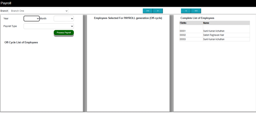Click the move all left (<<) button

pos(196,11)
